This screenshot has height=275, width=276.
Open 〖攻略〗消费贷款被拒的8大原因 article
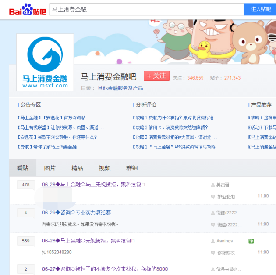pyautogui.click(x=175, y=137)
